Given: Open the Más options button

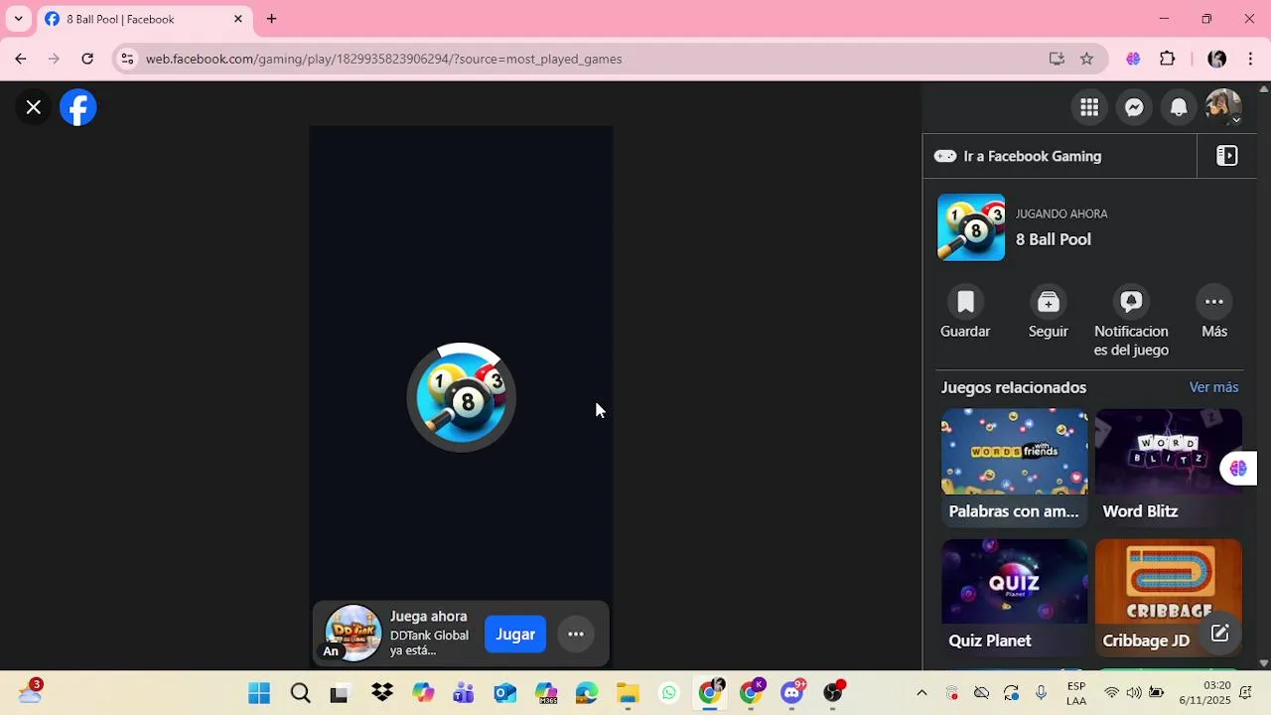Looking at the screenshot, I should (1214, 302).
